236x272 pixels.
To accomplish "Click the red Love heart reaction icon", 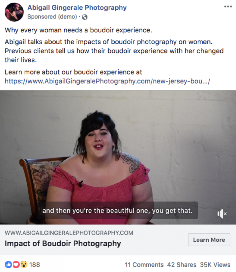I will (x=16, y=265).
